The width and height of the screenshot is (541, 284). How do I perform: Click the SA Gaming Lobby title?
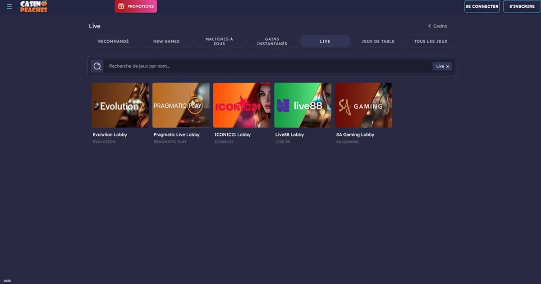coord(355,135)
